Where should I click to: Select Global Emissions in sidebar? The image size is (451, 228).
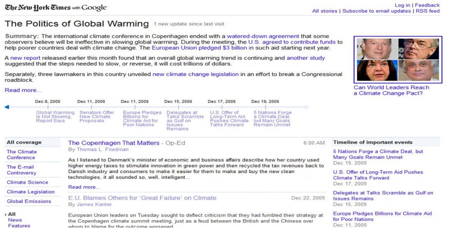[x=29, y=201]
